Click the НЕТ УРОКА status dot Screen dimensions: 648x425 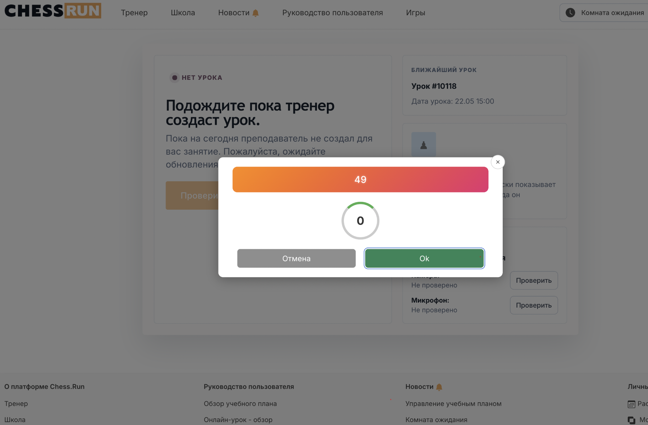tap(174, 78)
